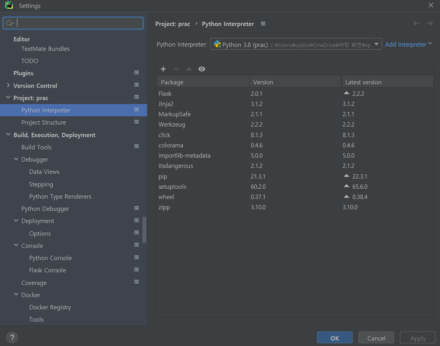Click project icon beside Build Tools
This screenshot has height=346, width=440.
pos(137,146)
